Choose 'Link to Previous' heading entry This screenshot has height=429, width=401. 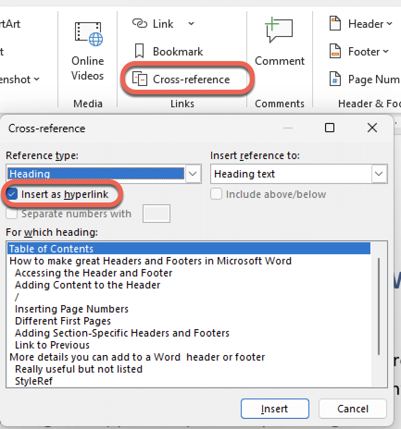pyautogui.click(x=52, y=345)
